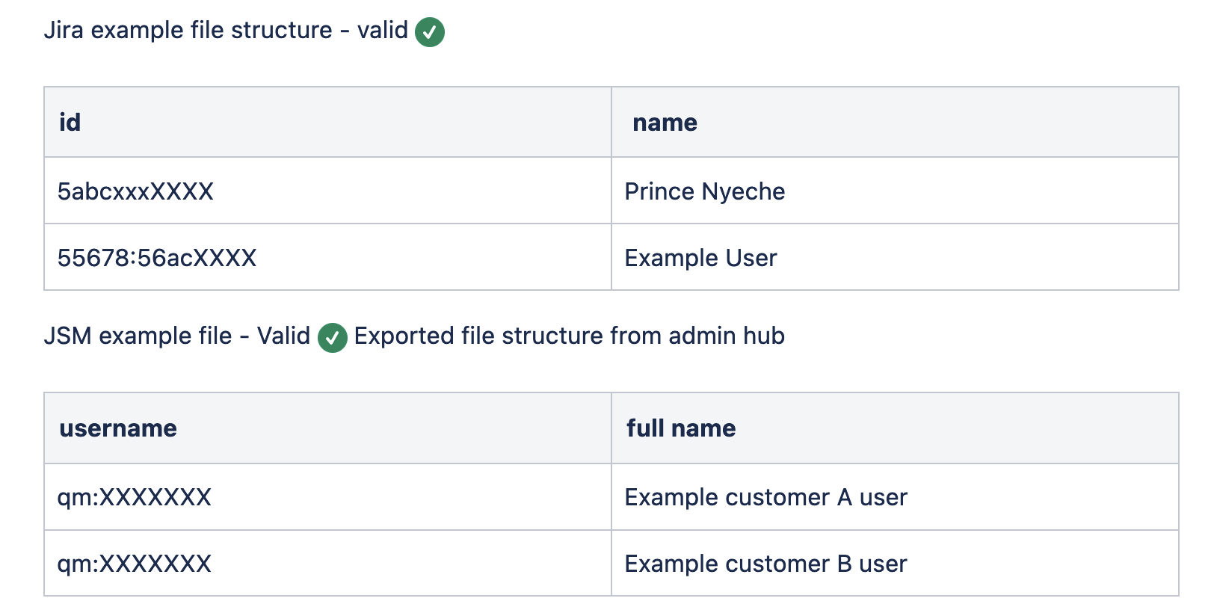This screenshot has height=610, width=1211.
Task: Select the Prince Nyeche name cell
Action: click(x=705, y=191)
